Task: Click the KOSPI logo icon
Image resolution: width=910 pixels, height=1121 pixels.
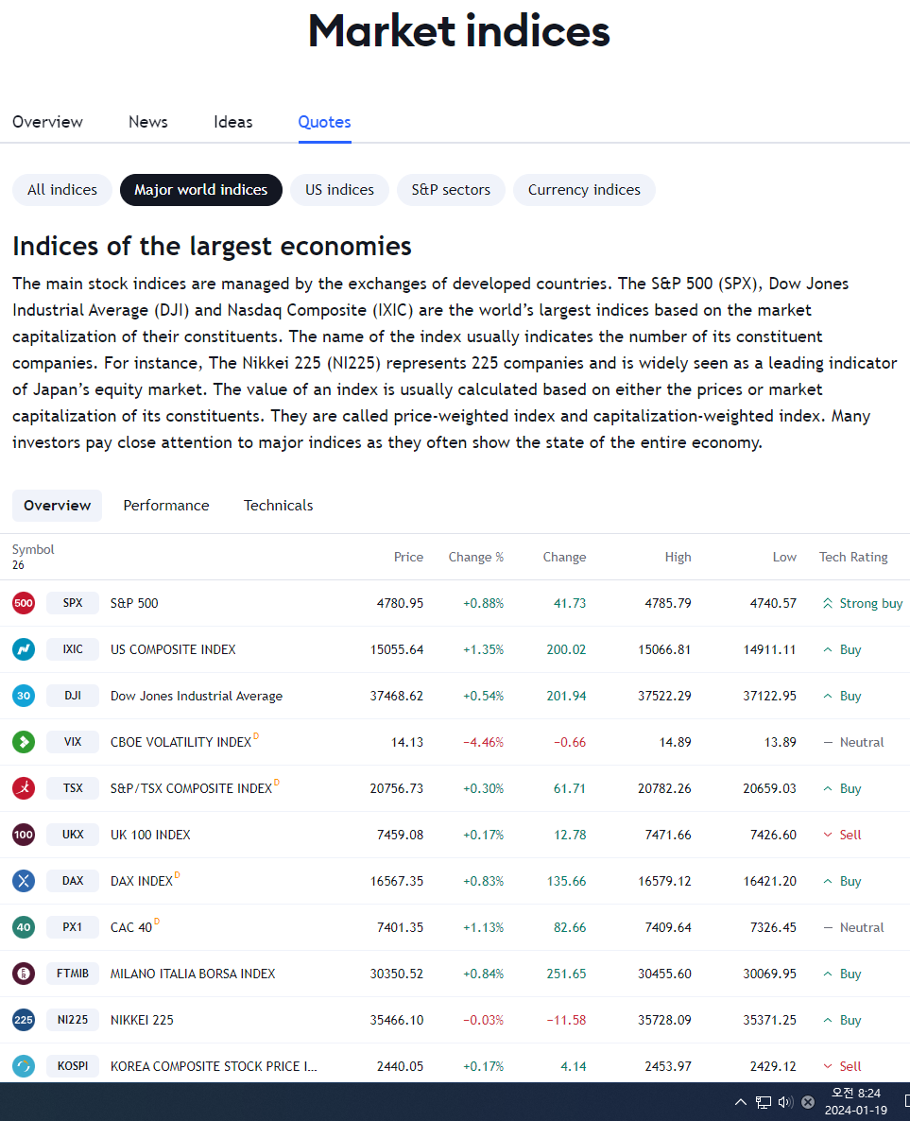Action: point(24,1066)
